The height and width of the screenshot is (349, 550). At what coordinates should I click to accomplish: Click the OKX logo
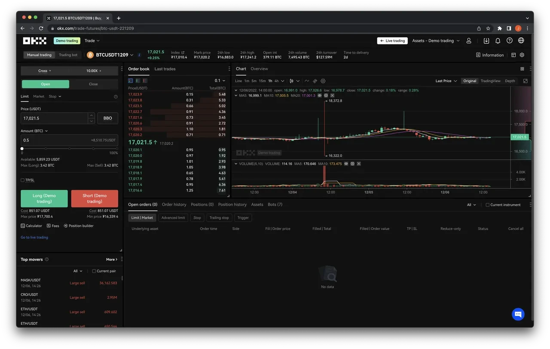[34, 40]
